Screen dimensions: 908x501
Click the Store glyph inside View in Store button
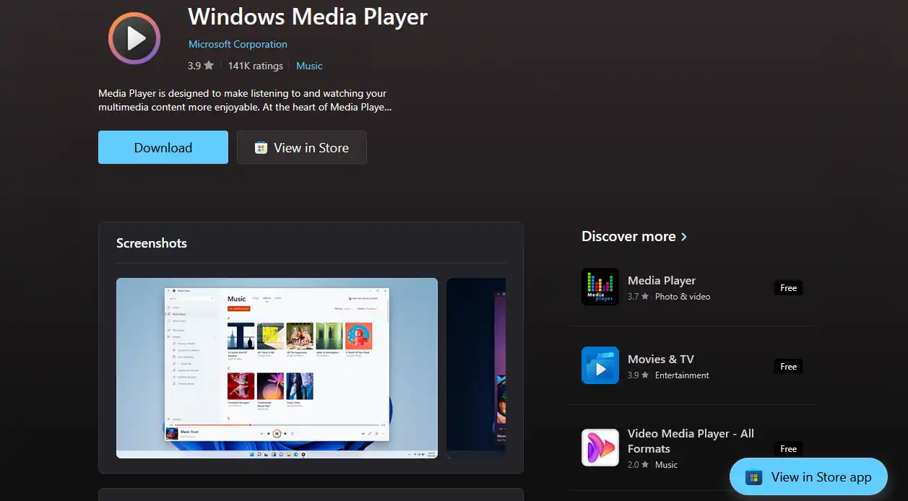(261, 147)
